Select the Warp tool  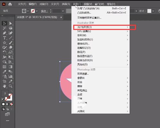(x=4, y=57)
